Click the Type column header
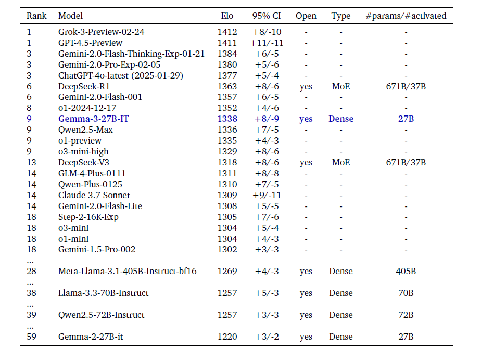The width and height of the screenshot is (481, 349). point(341,16)
